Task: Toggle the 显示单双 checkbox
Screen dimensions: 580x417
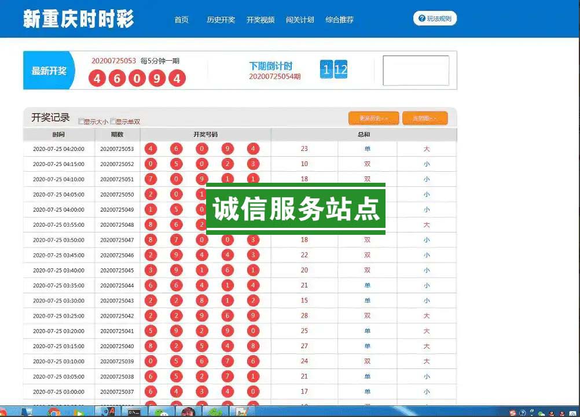Action: 113,121
